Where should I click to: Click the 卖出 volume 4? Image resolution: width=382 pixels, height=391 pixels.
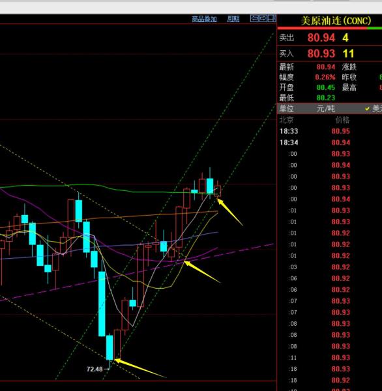(x=345, y=38)
